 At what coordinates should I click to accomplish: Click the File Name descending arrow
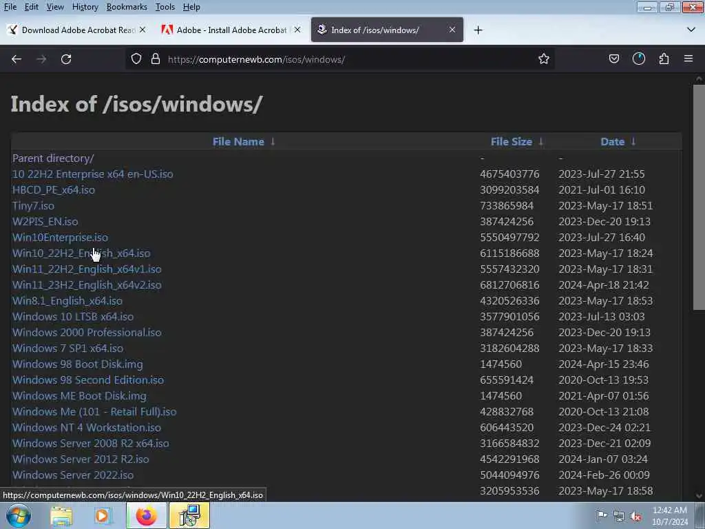point(273,141)
